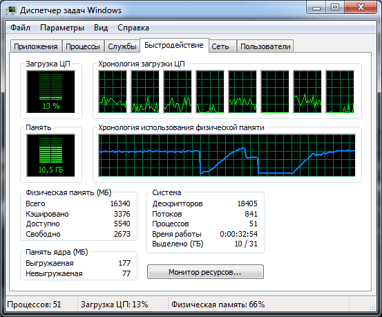Click the Память ядра (МБ) group heading
Viewport: 382px width, 317px height.
coord(57,252)
